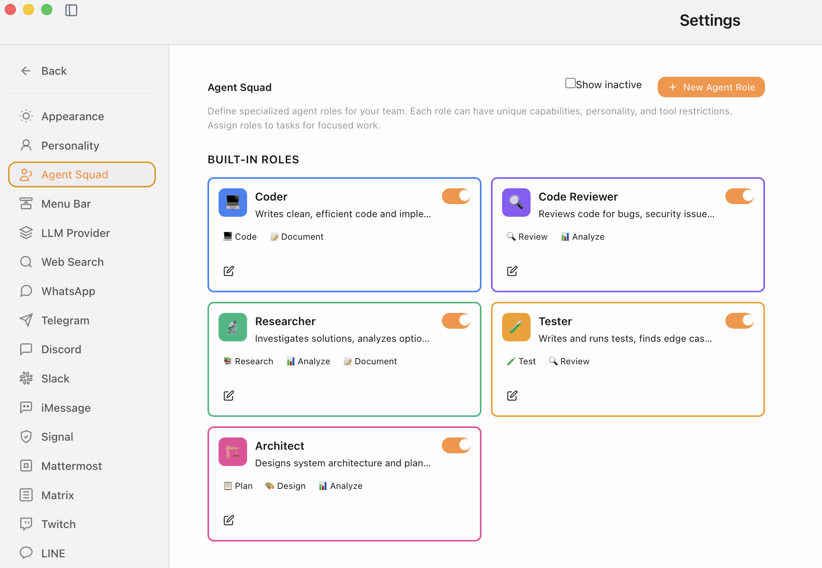Open the Researcher role editor icon

point(229,396)
